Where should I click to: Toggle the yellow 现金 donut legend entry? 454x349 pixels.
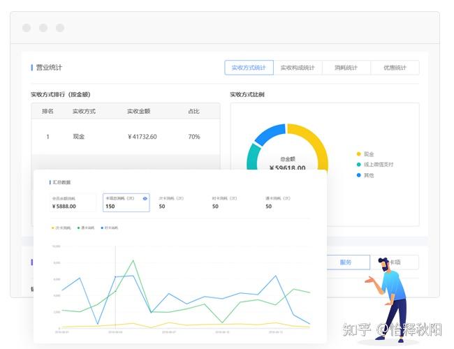coord(365,154)
